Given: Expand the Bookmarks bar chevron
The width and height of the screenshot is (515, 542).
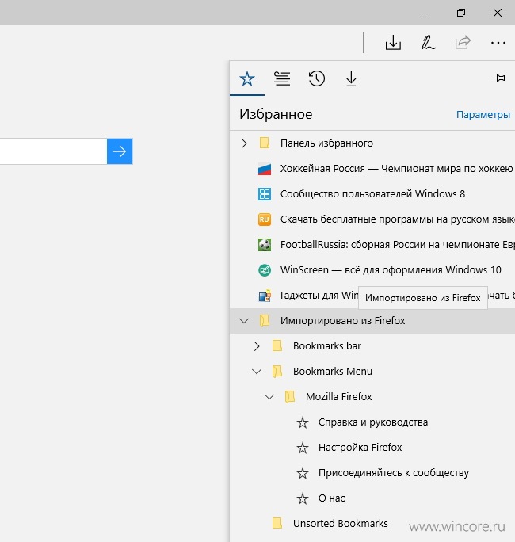Looking at the screenshot, I should click(x=257, y=346).
